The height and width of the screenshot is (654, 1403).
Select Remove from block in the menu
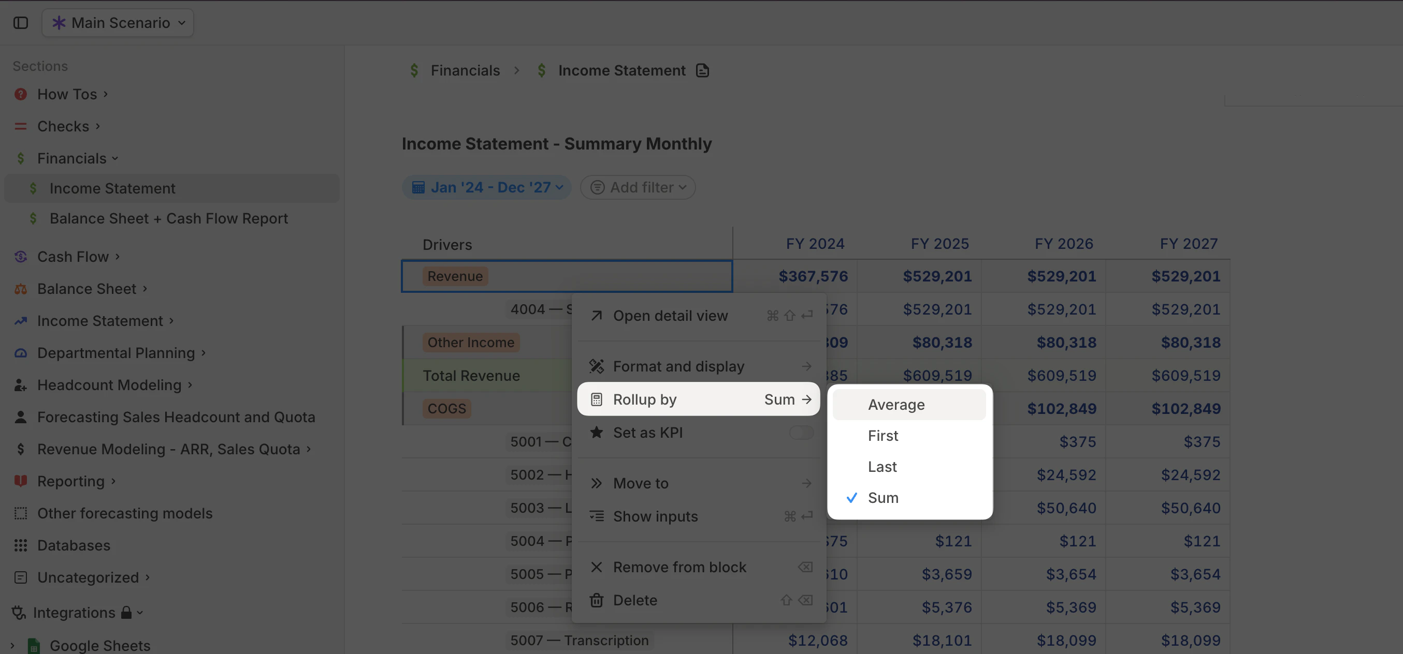tap(679, 567)
